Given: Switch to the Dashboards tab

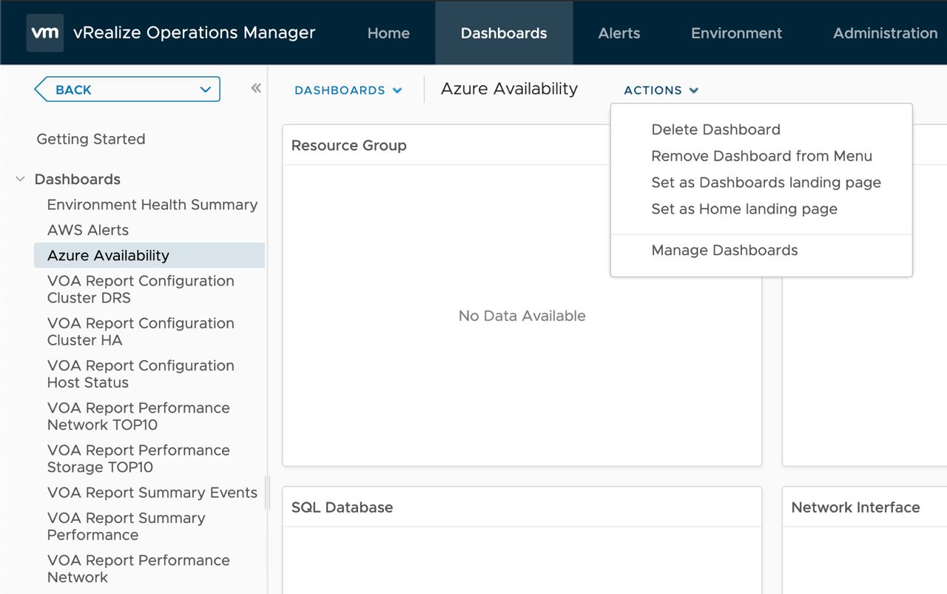Looking at the screenshot, I should [504, 33].
